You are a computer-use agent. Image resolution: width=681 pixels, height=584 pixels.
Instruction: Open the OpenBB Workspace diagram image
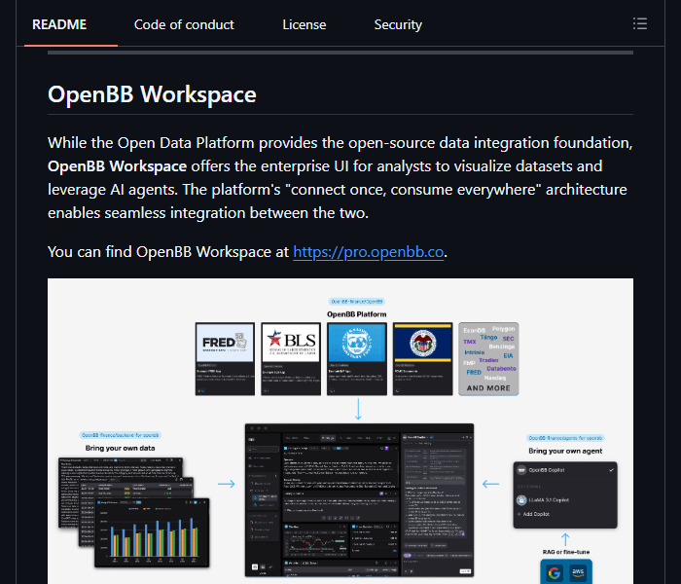(340, 431)
